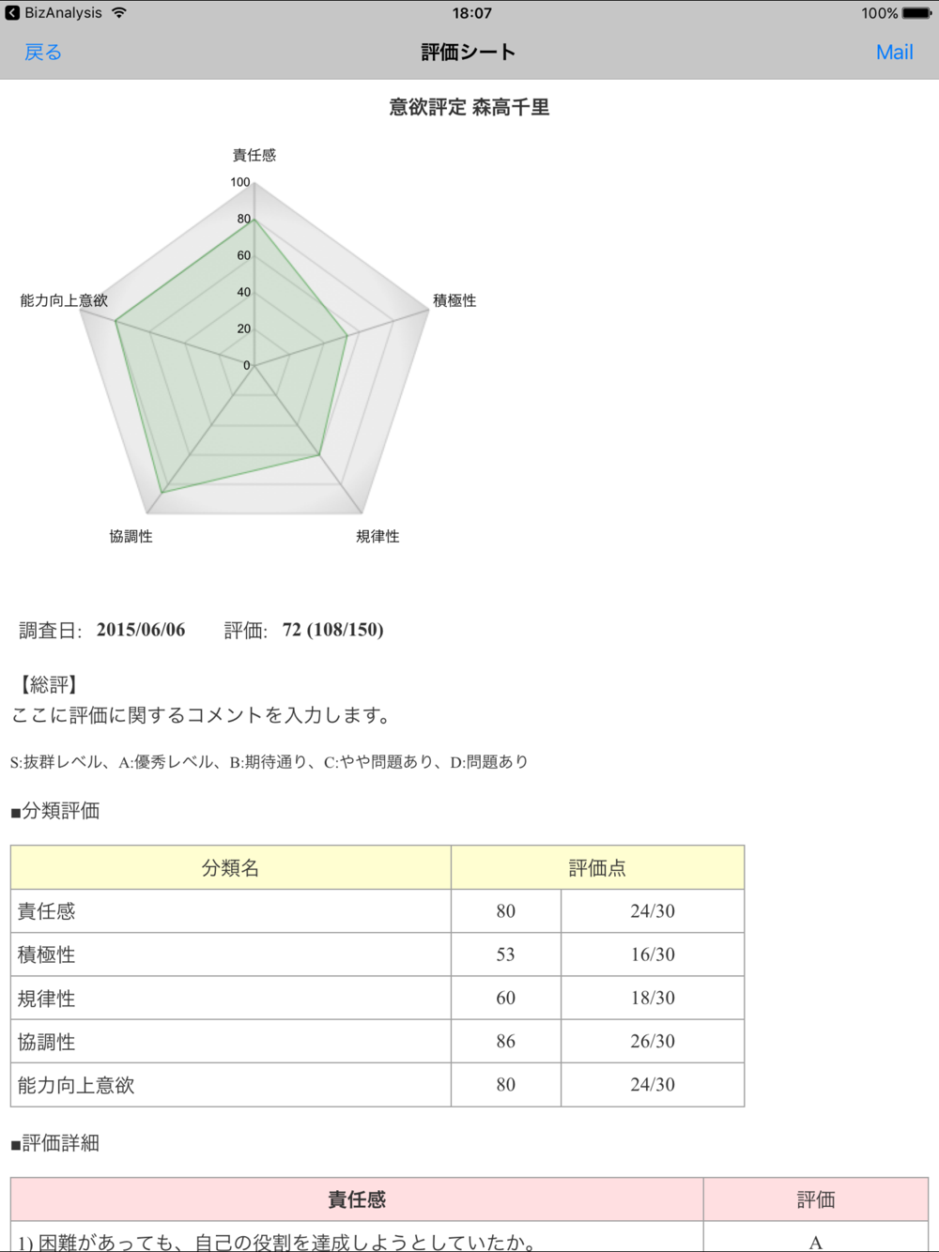Select the 積極性 axis label on radar chart

tap(454, 300)
